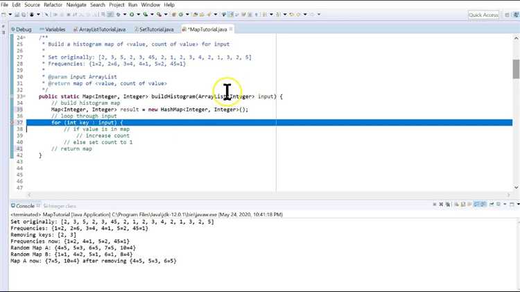
Task: Click 'HashMap<Integer, Integer>()' on line 35
Action: 205,110
